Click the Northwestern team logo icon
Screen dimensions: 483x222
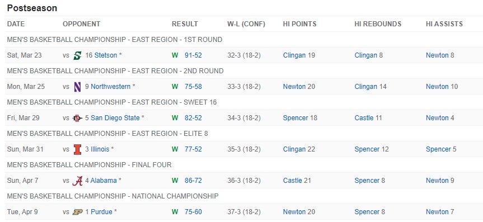[x=77, y=87]
